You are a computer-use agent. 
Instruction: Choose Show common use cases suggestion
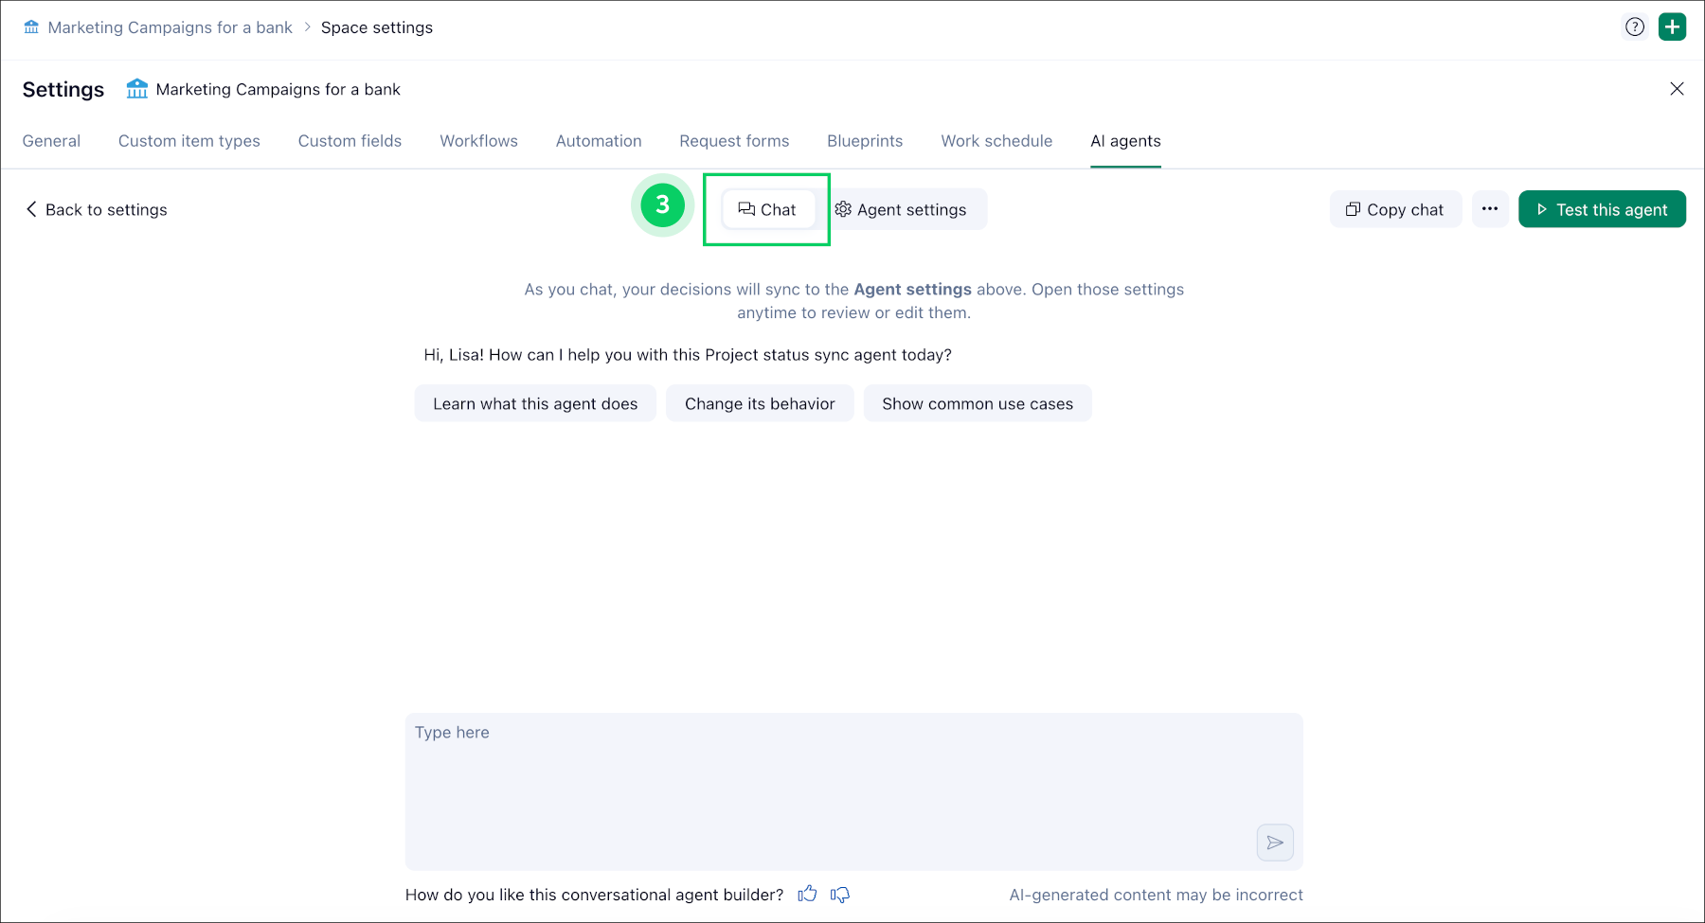point(978,403)
